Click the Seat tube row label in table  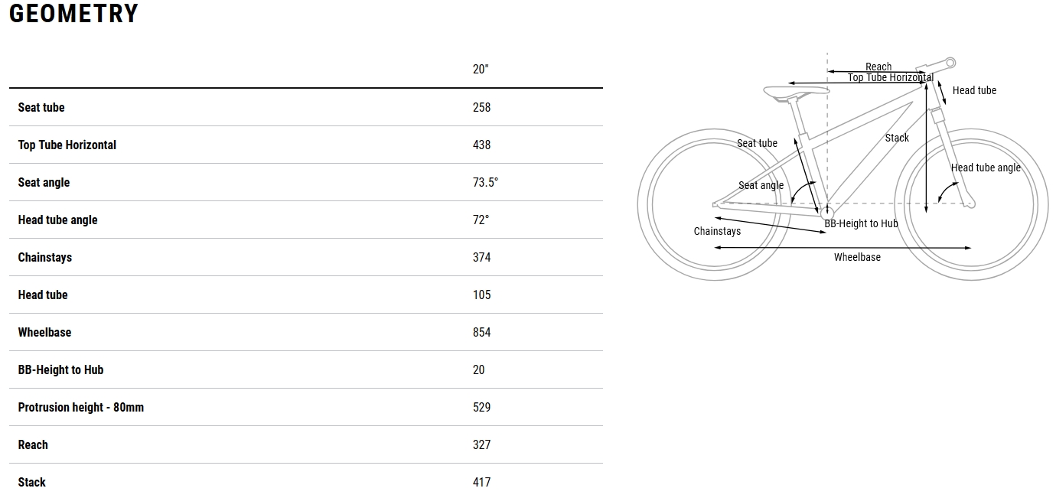[x=41, y=107]
